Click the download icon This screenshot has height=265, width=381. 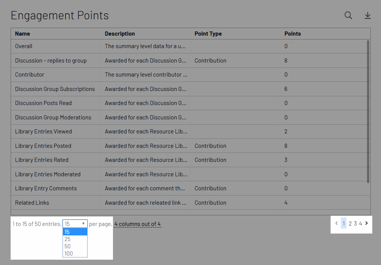(x=368, y=16)
